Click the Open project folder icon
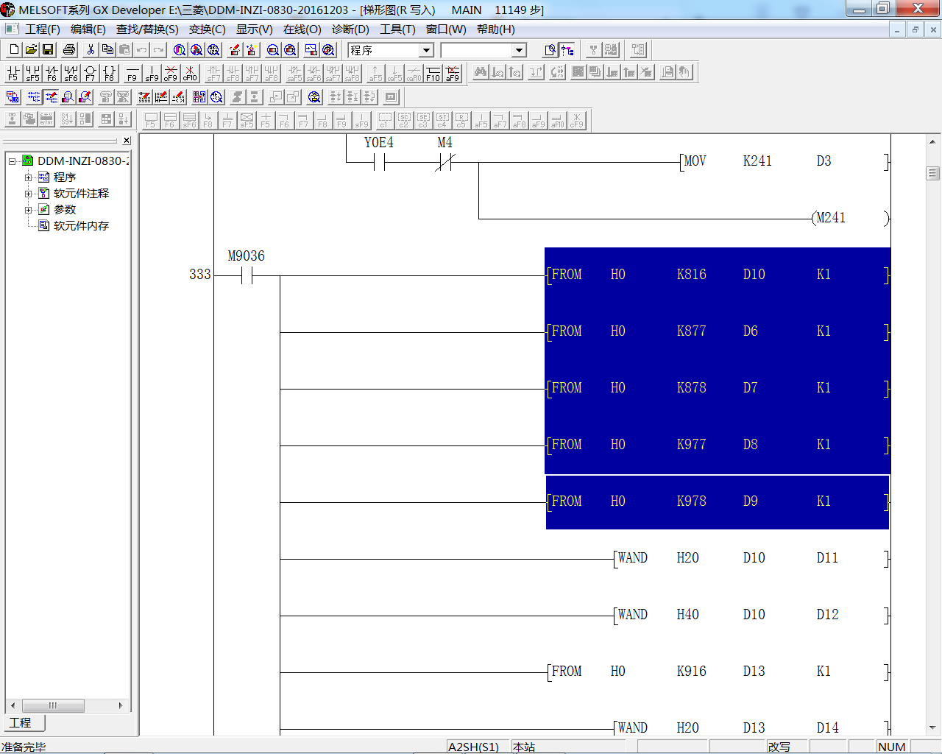The width and height of the screenshot is (942, 754). coord(31,50)
